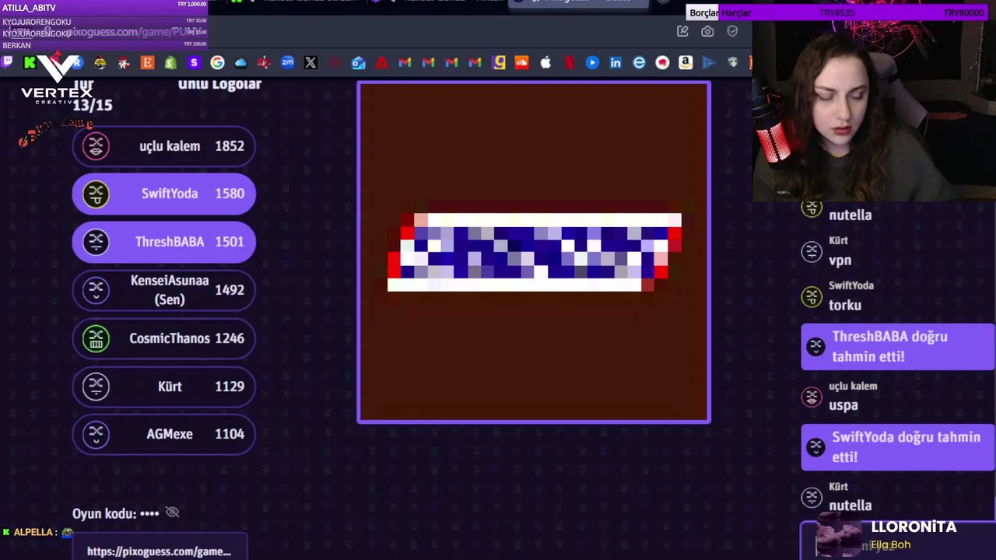This screenshot has width=996, height=560.
Task: Select the SwiftYoda player row
Action: coord(163,194)
